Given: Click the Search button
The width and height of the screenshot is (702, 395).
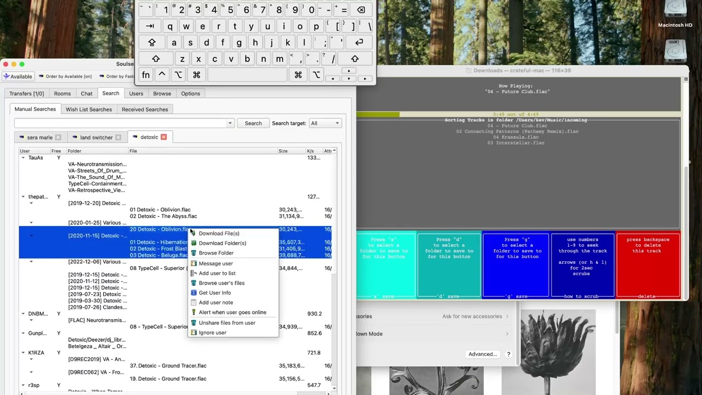Looking at the screenshot, I should 253,123.
